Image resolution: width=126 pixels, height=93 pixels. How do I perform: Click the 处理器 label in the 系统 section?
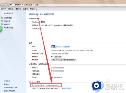34,50
